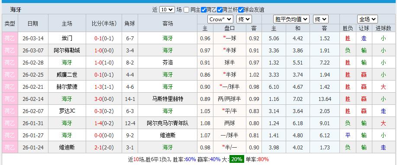Click score 0-1 of 埃门 match
Screen dimensions: 397x165
(98, 39)
